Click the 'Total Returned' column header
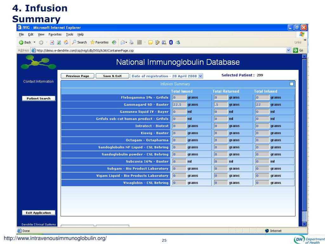 (226, 91)
